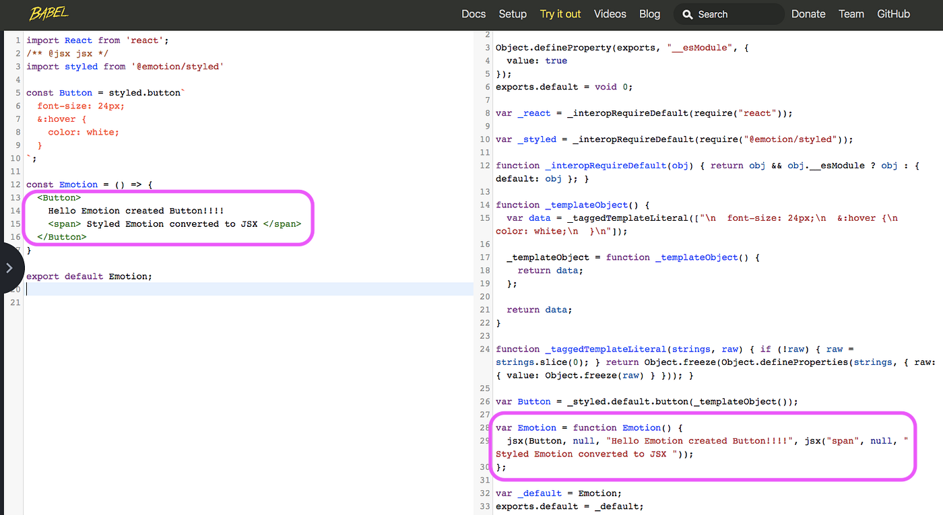Click the styled import statement on line 3
943x515 pixels.
pyautogui.click(x=125, y=66)
